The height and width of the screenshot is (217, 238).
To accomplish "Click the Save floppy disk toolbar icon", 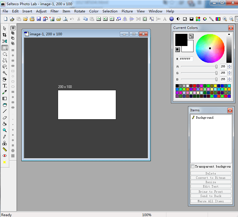I will [38, 19].
